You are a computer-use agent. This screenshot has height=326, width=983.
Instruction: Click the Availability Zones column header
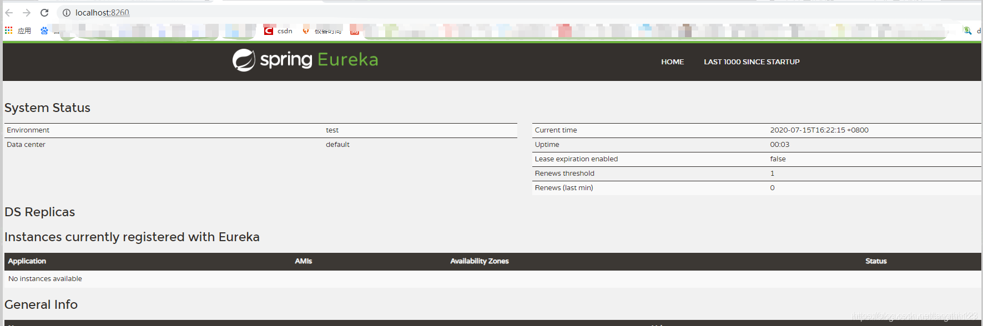pyautogui.click(x=479, y=261)
